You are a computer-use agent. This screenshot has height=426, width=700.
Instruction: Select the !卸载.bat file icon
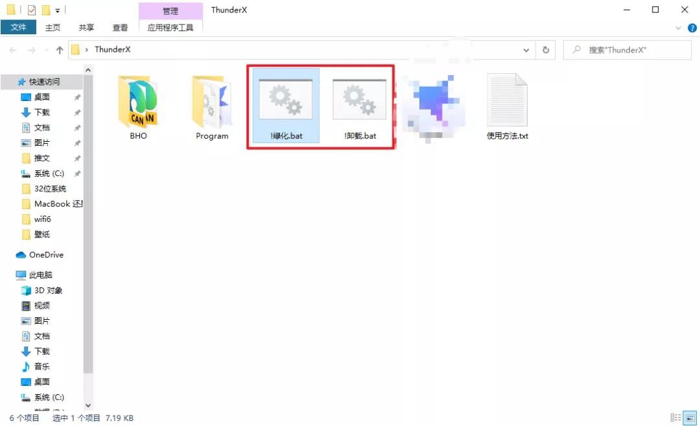point(359,99)
